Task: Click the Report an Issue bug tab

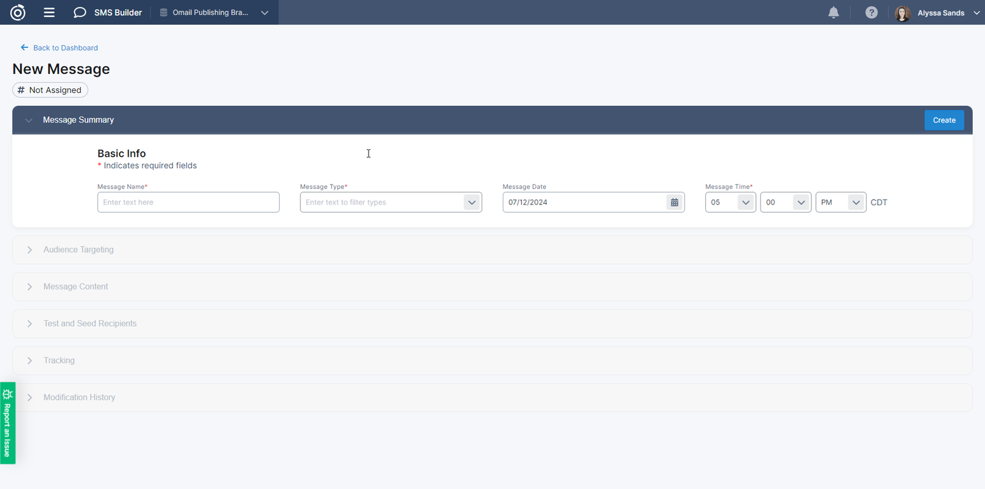Action: click(x=8, y=423)
